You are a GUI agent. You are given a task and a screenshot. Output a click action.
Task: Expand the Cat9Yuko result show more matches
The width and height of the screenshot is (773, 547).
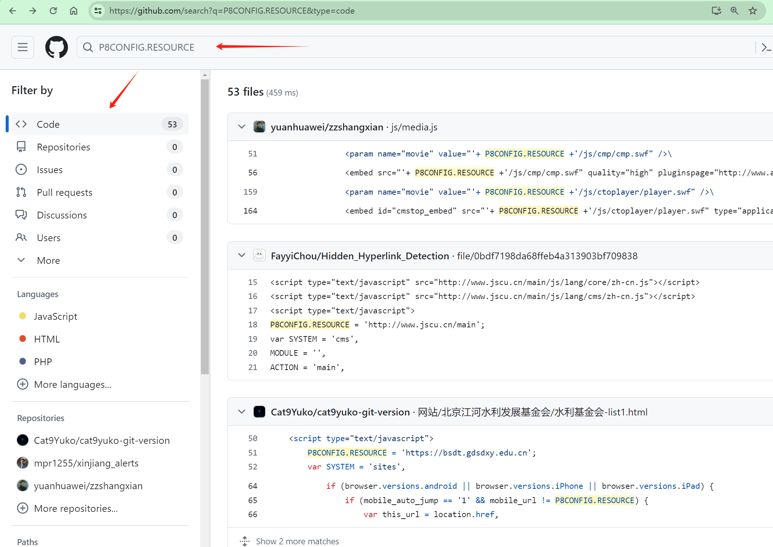298,540
